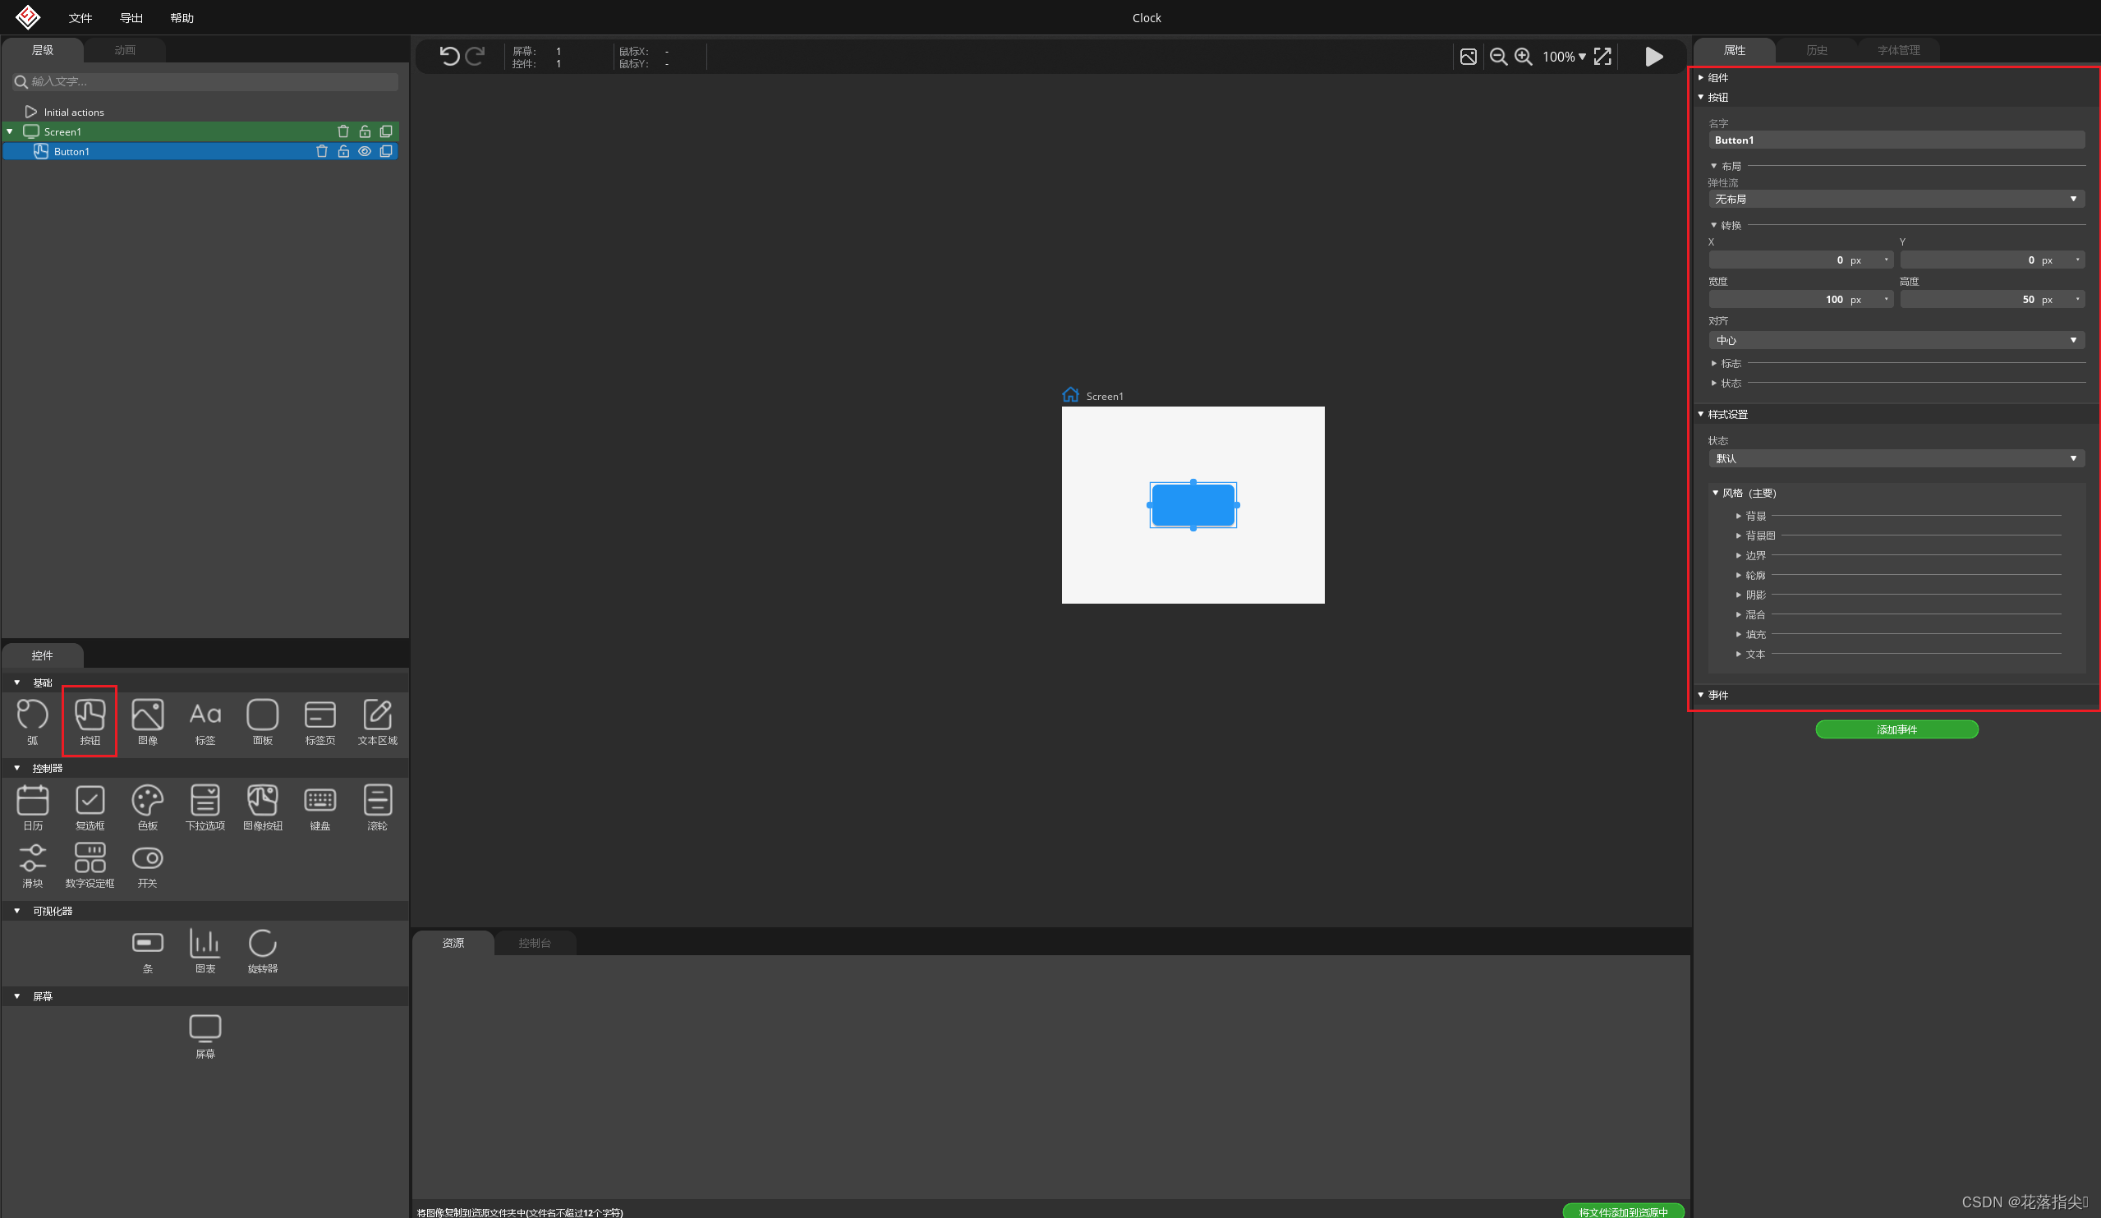The image size is (2101, 1218).
Task: Toggle visibility eye on Button1 layer
Action: (x=365, y=152)
